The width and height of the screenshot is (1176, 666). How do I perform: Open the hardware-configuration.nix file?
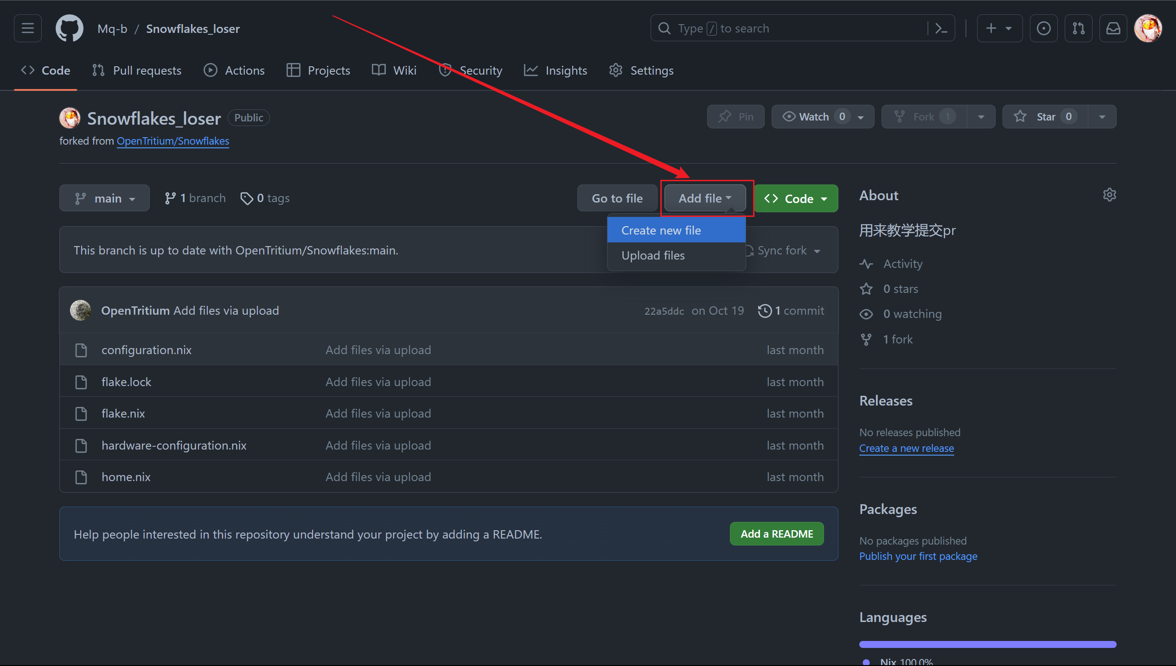coord(174,445)
